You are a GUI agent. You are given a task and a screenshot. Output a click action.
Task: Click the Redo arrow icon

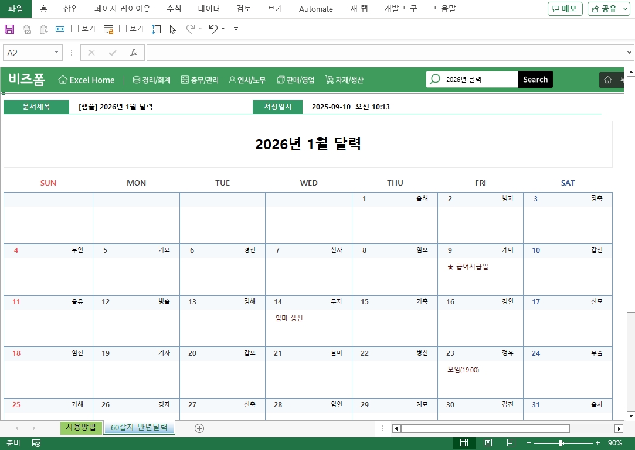[191, 29]
